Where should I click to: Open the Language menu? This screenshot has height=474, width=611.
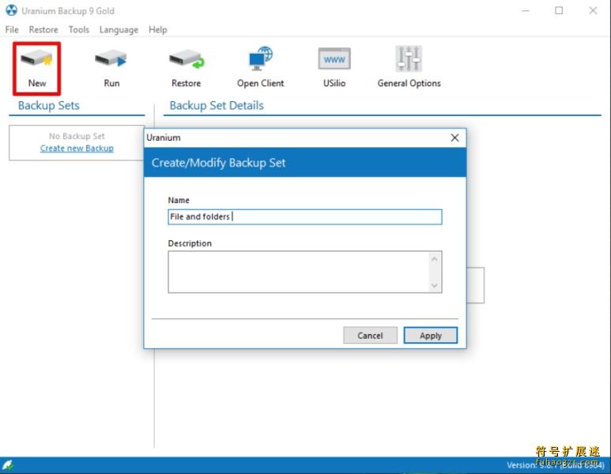click(x=119, y=29)
